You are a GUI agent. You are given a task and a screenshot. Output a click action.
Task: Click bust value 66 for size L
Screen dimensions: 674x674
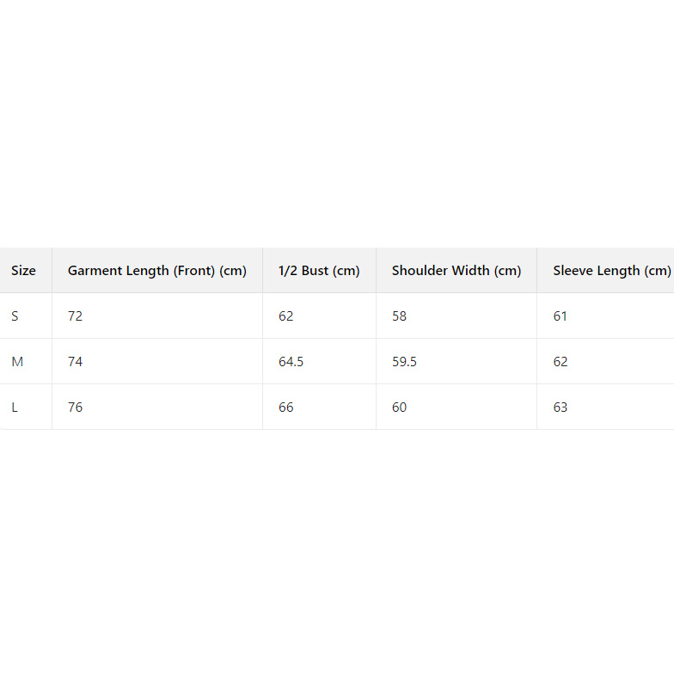pyautogui.click(x=286, y=407)
